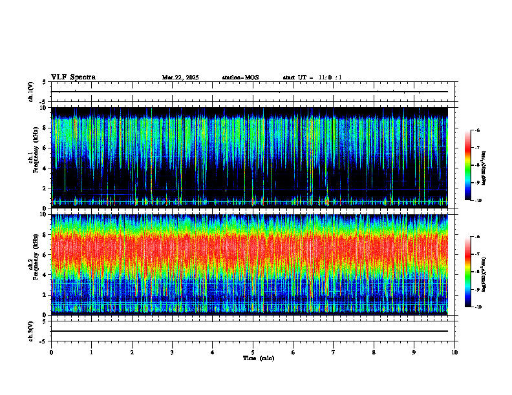This screenshot has width=512, height=395.
Task: Click the time axis tick label "6"
Action: coord(293,352)
